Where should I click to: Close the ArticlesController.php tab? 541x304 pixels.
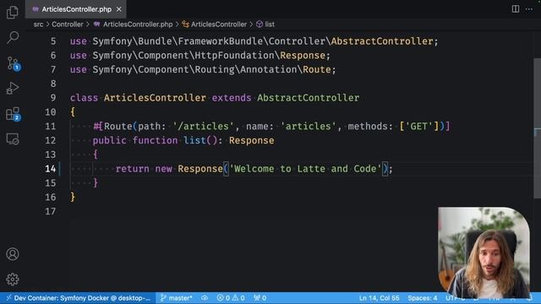point(118,9)
